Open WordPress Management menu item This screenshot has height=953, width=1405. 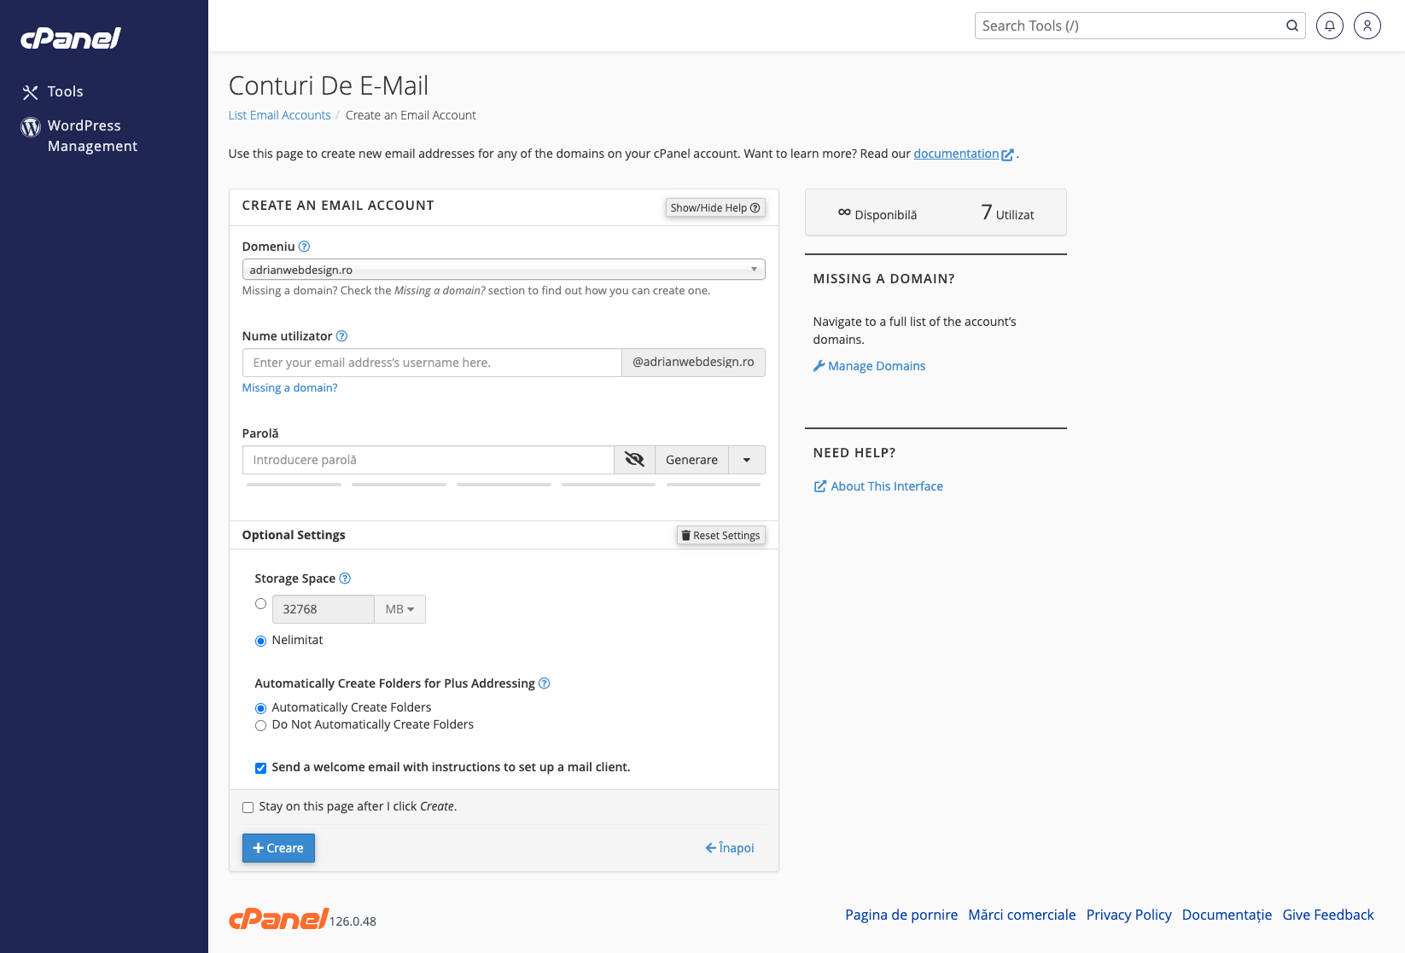(92, 136)
